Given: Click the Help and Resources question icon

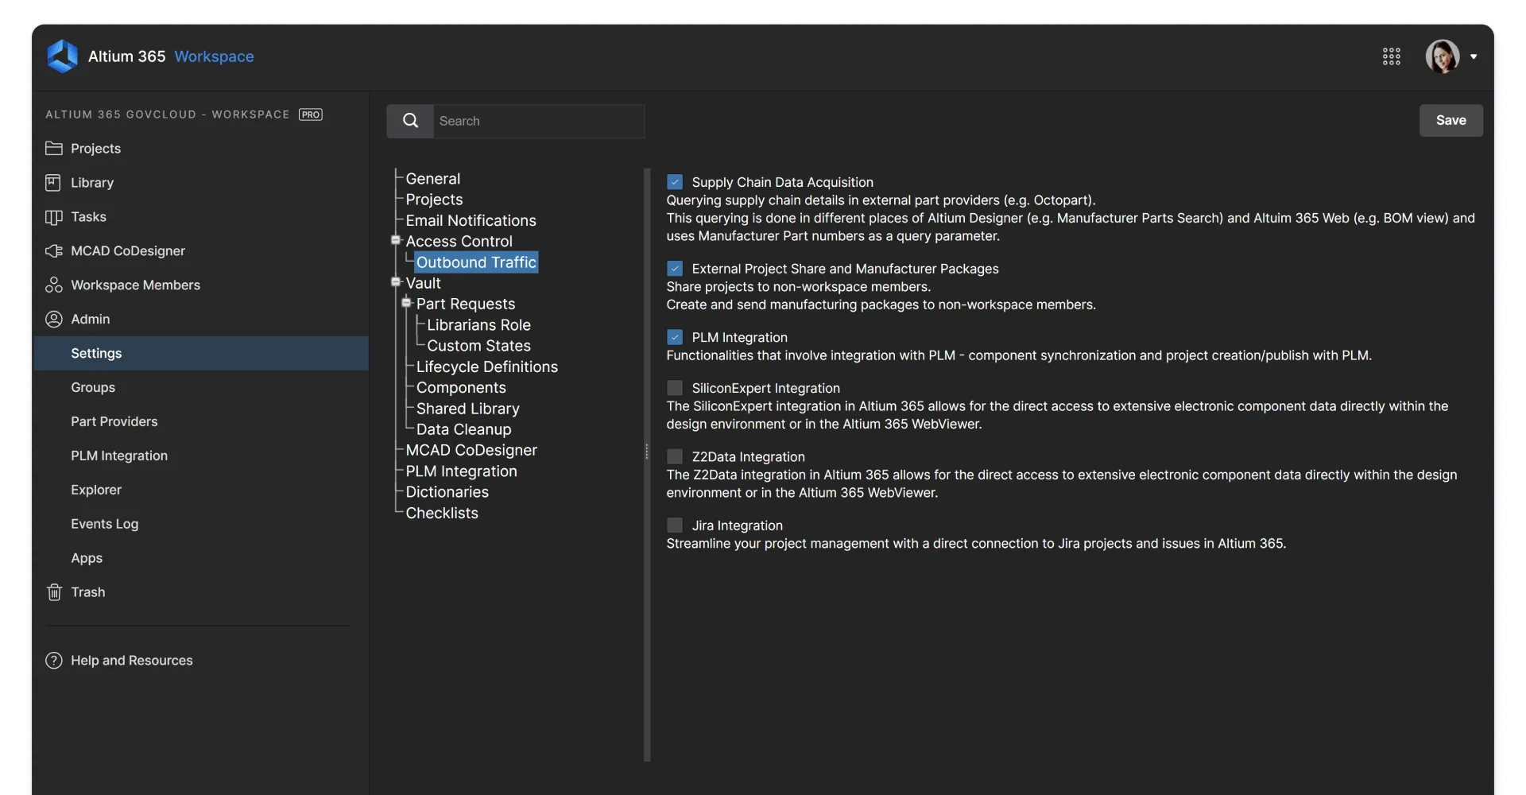Looking at the screenshot, I should point(54,661).
